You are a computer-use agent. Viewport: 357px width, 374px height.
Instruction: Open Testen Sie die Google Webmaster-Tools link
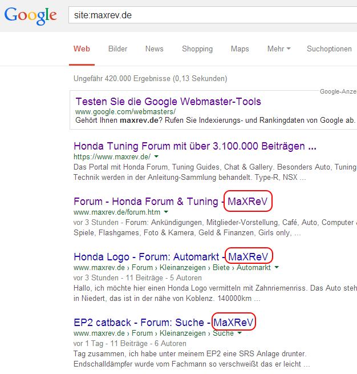coord(168,102)
